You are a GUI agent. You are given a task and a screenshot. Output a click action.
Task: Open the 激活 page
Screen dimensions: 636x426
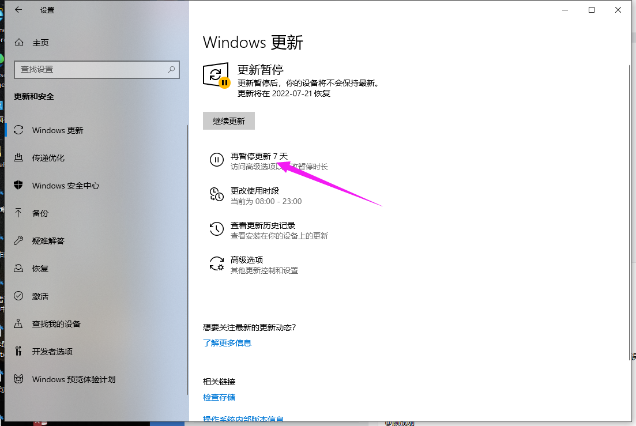(96, 296)
